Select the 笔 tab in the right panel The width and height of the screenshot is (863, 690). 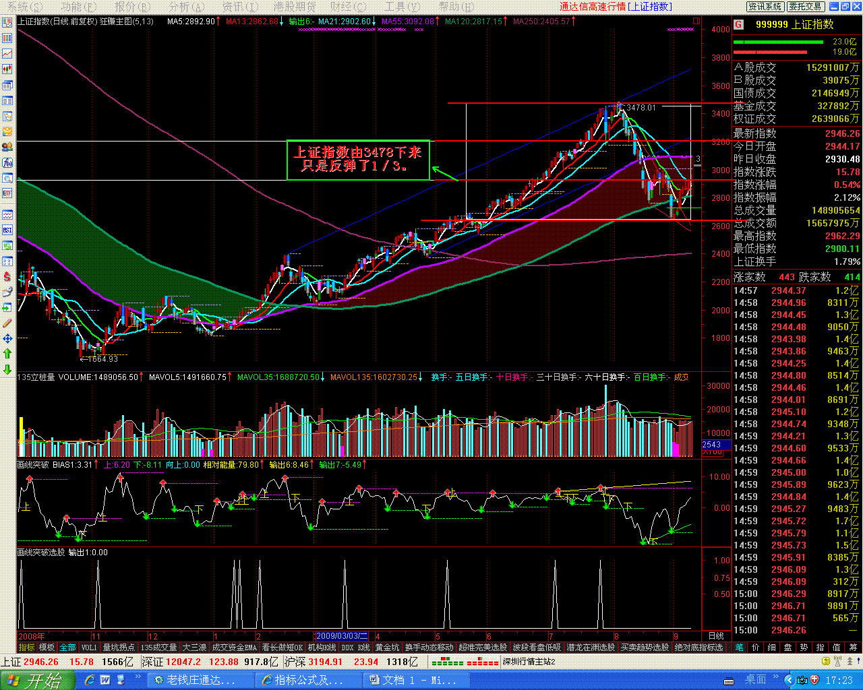[x=740, y=648]
